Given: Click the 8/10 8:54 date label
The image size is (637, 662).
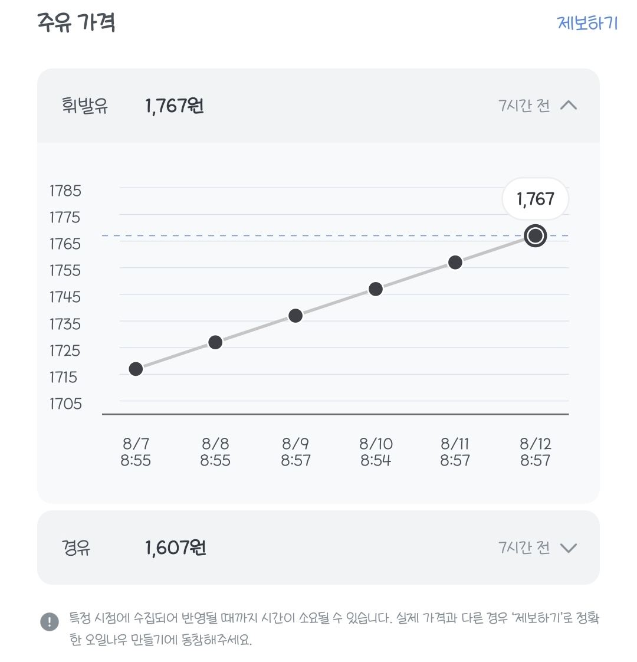Looking at the screenshot, I should pyautogui.click(x=376, y=452).
